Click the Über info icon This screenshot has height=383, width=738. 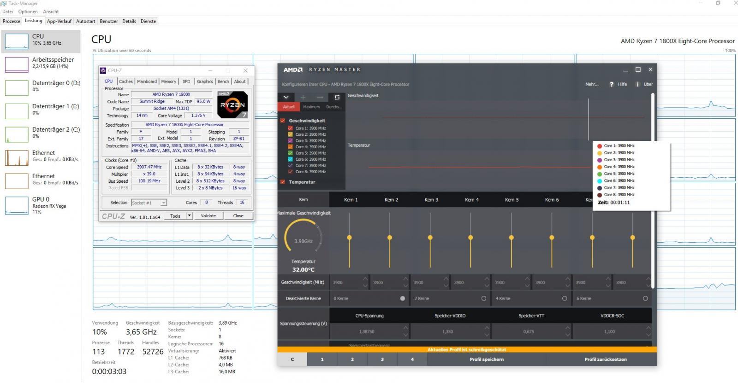[x=637, y=84]
